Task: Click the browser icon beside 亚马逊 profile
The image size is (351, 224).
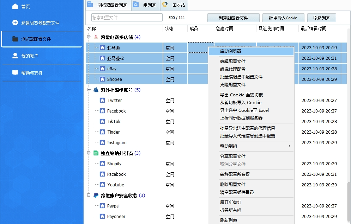Action: coord(103,47)
